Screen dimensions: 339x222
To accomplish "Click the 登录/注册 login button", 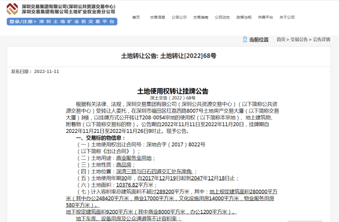I will point(21,22).
